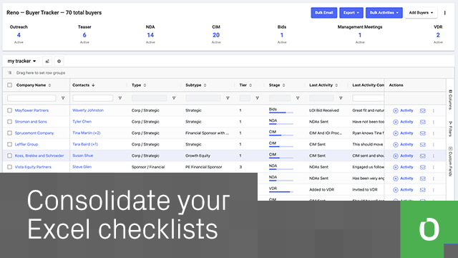Open the Sprucemont Company link

click(34, 133)
